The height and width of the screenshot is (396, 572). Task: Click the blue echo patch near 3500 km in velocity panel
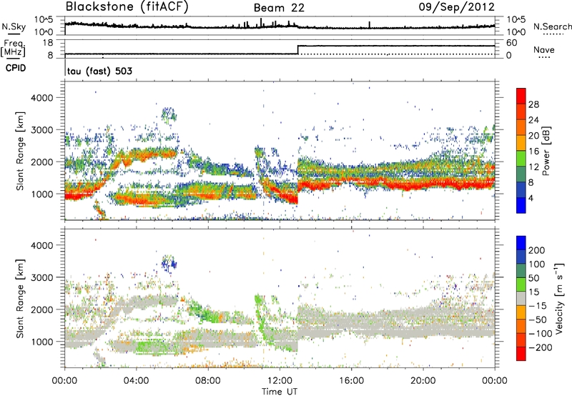tap(169, 263)
